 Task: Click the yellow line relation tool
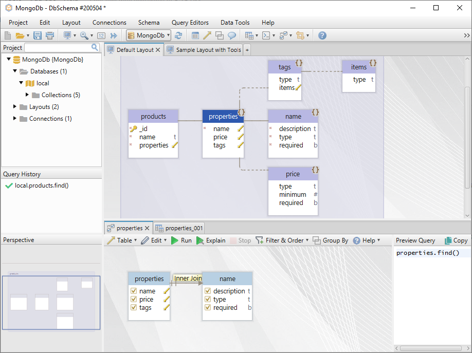[x=207, y=35]
